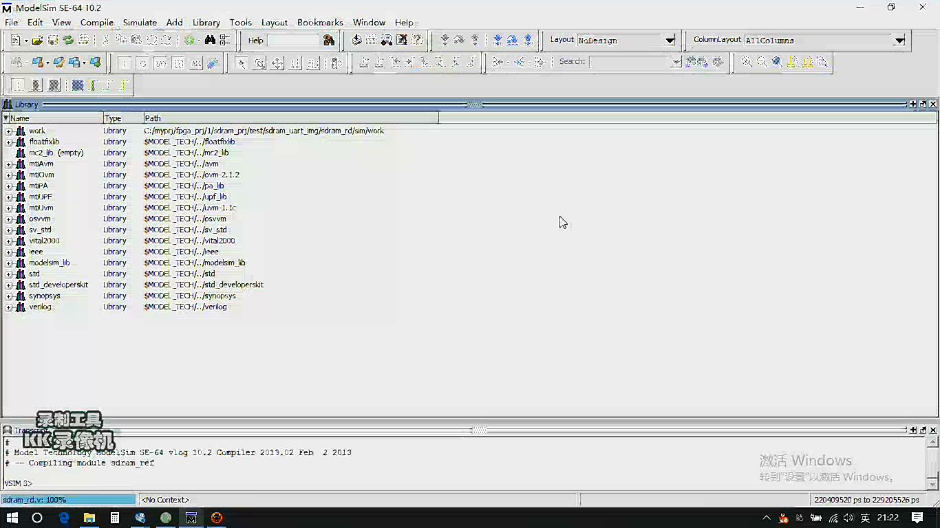Open the ColumnLayout AllColumns dropdown
Viewport: 940px width, 528px height.
(899, 41)
